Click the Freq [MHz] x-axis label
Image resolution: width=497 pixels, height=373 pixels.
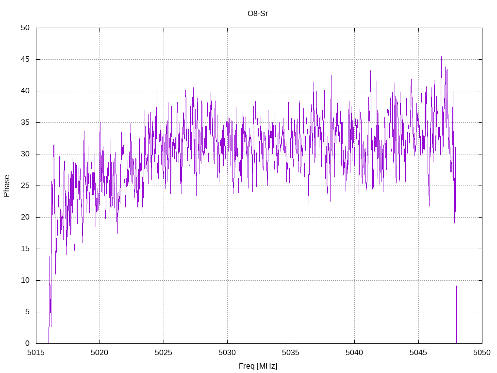(258, 366)
